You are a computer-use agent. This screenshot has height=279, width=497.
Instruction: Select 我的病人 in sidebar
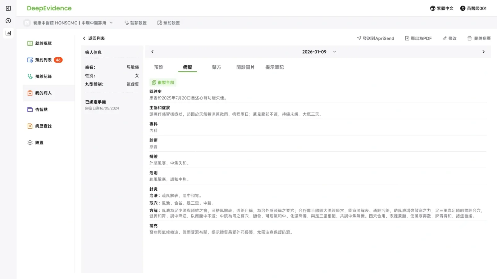tap(49, 93)
